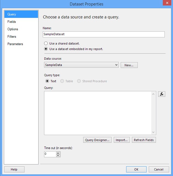Confirm with the OK button
Image resolution: width=173 pixels, height=176 pixels.
(x=136, y=169)
